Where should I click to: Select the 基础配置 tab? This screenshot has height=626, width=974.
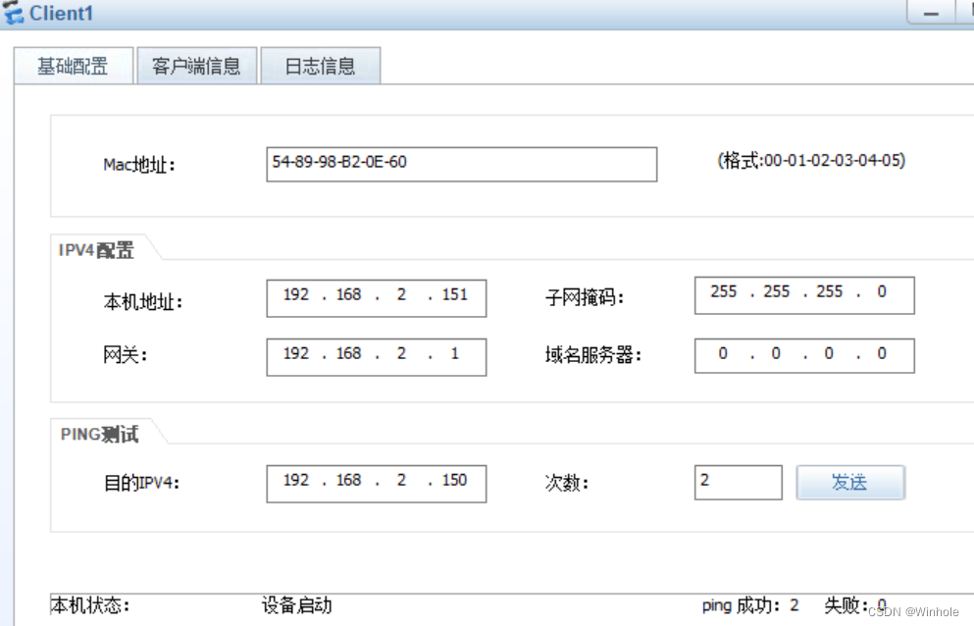[x=73, y=65]
